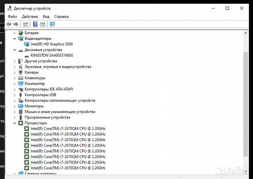Click the speaker icon for Звуковые устройства
Image resolution: width=253 pixels, height=179 pixels.
click(20, 67)
